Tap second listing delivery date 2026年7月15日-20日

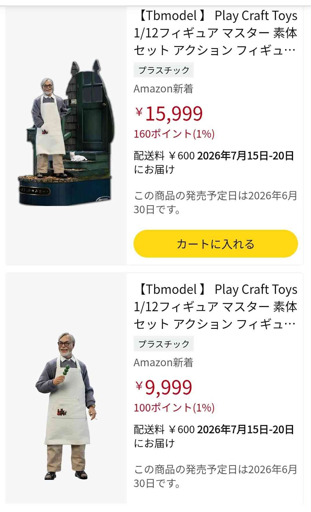pyautogui.click(x=246, y=429)
